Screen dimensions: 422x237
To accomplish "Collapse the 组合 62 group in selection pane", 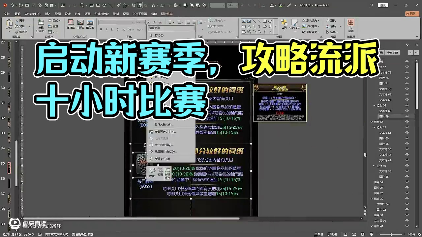I will coord(374,127).
